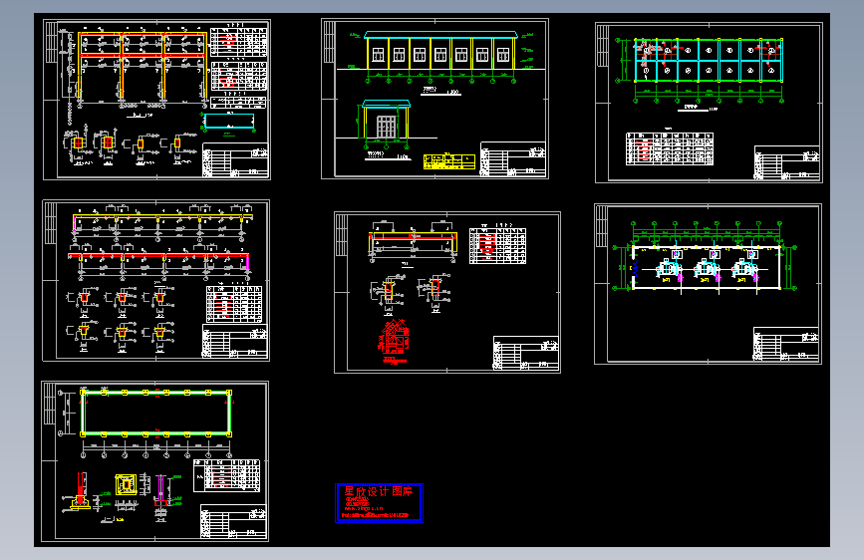Click the small side elevation with the door

click(386, 126)
